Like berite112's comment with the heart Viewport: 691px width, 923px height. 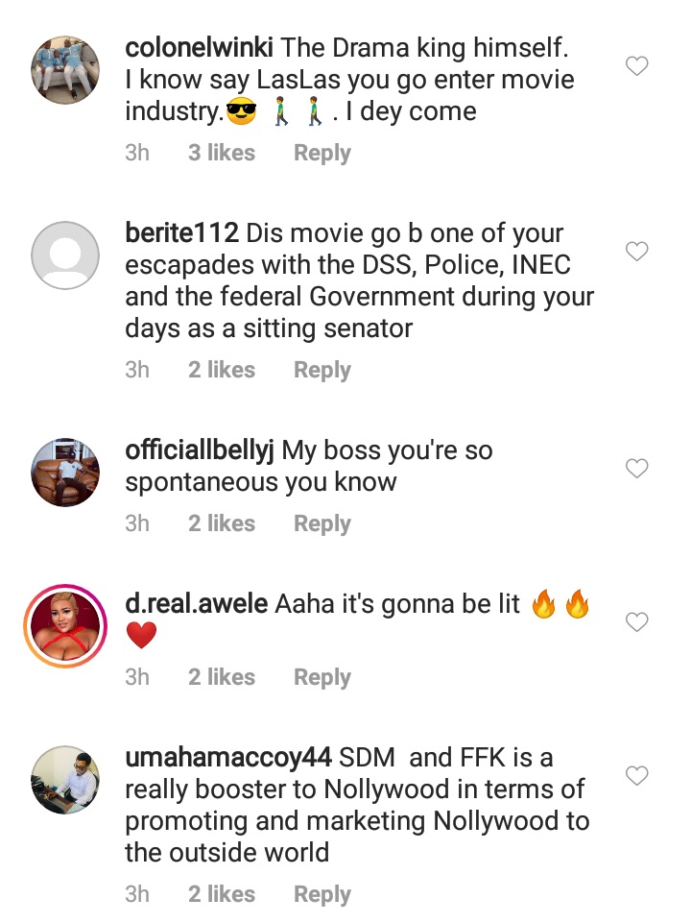tap(636, 252)
